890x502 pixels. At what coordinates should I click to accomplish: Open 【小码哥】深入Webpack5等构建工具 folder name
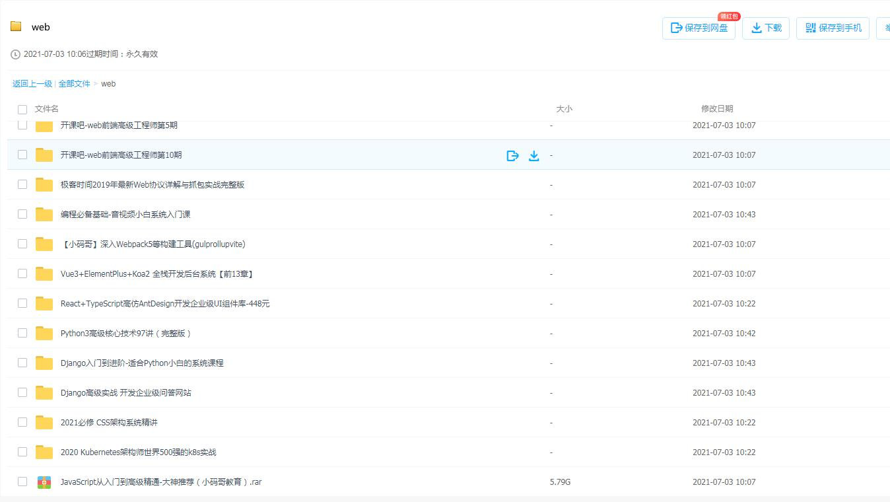[x=153, y=244]
